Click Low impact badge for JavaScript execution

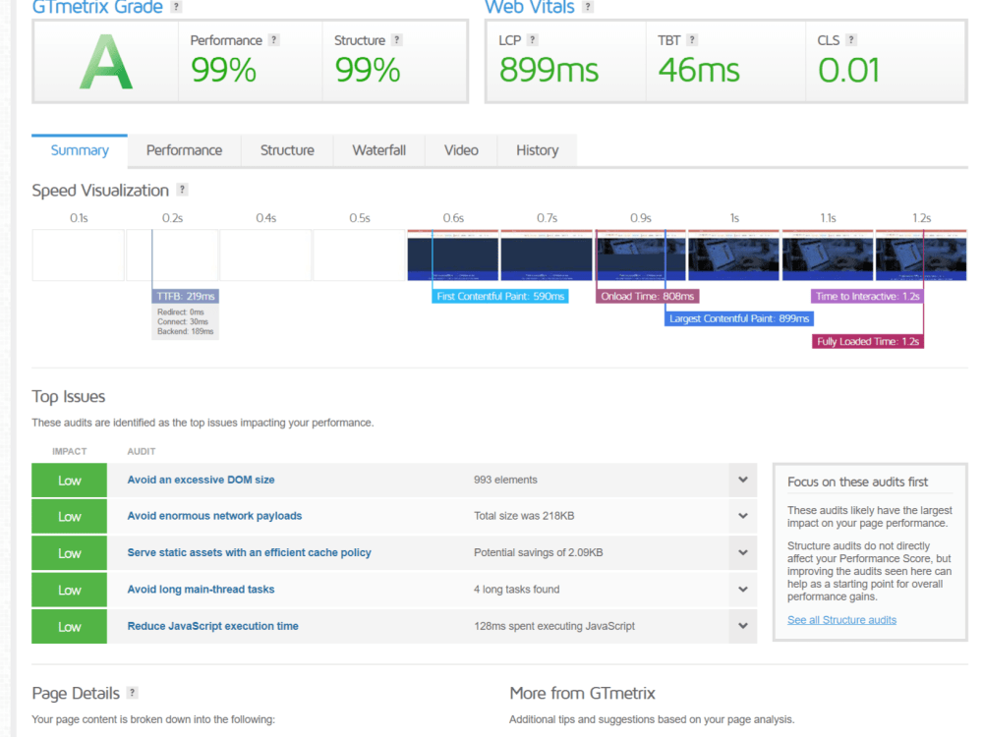pyautogui.click(x=70, y=626)
